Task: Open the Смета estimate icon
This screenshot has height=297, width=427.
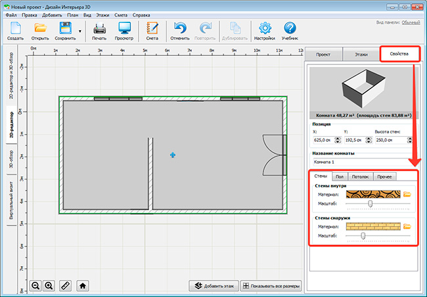Action: (152, 31)
